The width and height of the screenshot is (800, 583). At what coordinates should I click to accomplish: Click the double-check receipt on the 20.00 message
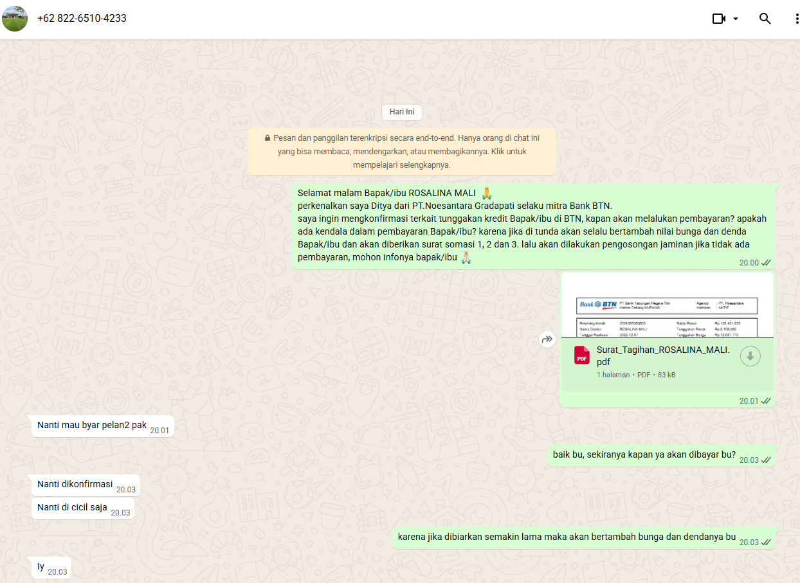[x=766, y=263]
